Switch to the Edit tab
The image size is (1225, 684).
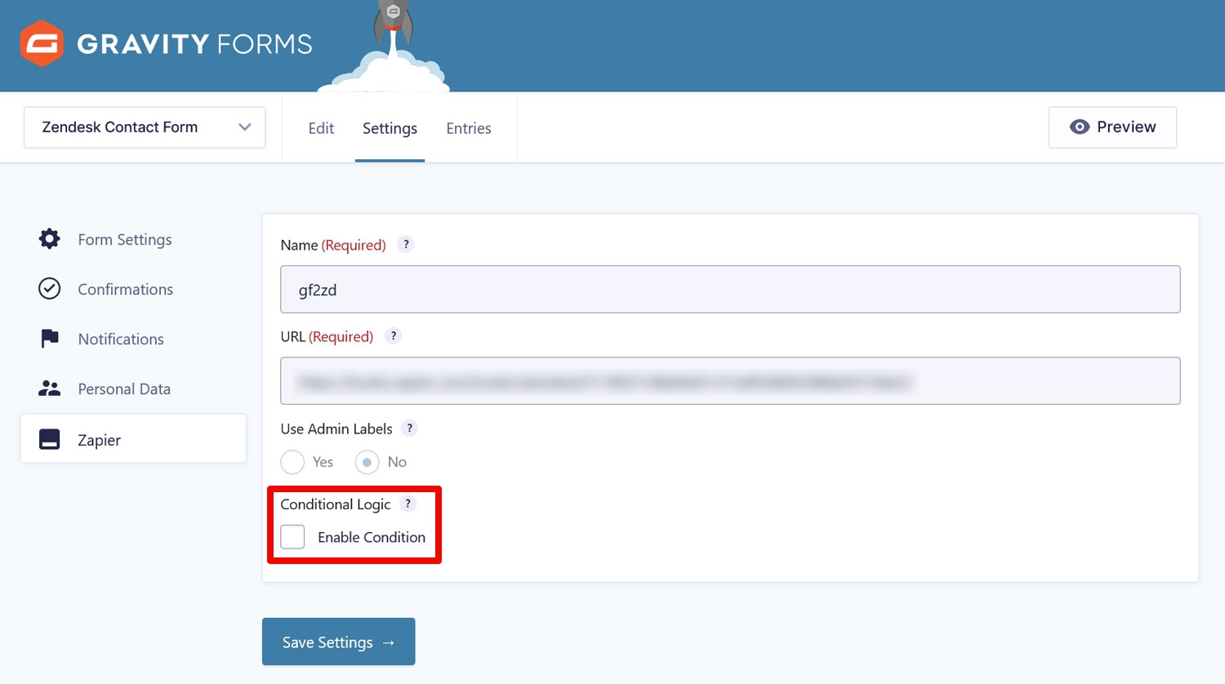coord(321,128)
